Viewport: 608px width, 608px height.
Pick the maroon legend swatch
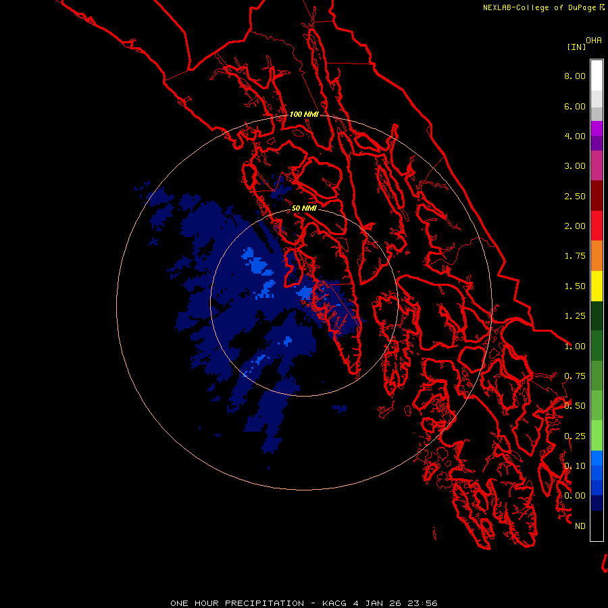click(x=597, y=196)
